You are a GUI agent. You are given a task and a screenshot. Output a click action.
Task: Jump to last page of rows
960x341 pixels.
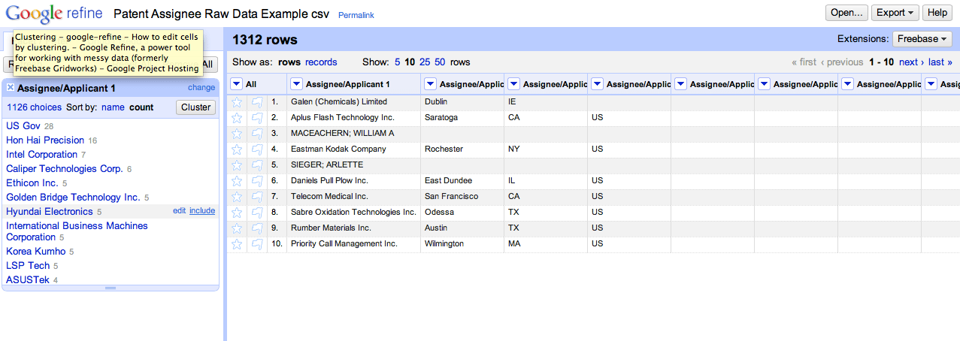[940, 62]
